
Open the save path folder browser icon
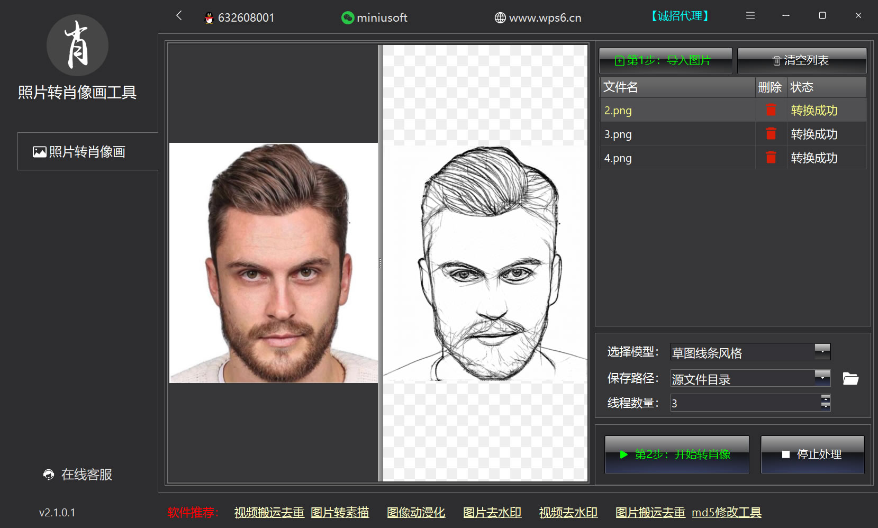850,379
